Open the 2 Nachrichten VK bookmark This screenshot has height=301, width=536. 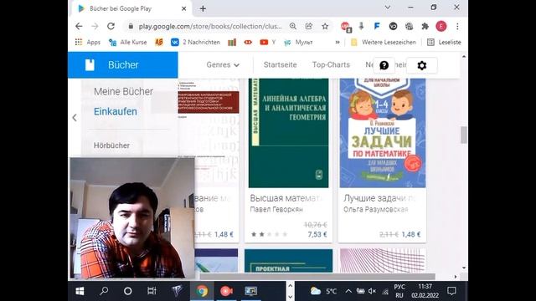click(195, 43)
